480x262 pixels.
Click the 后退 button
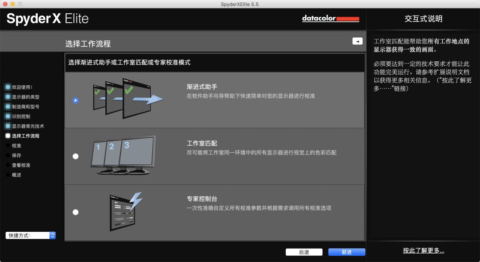304,252
